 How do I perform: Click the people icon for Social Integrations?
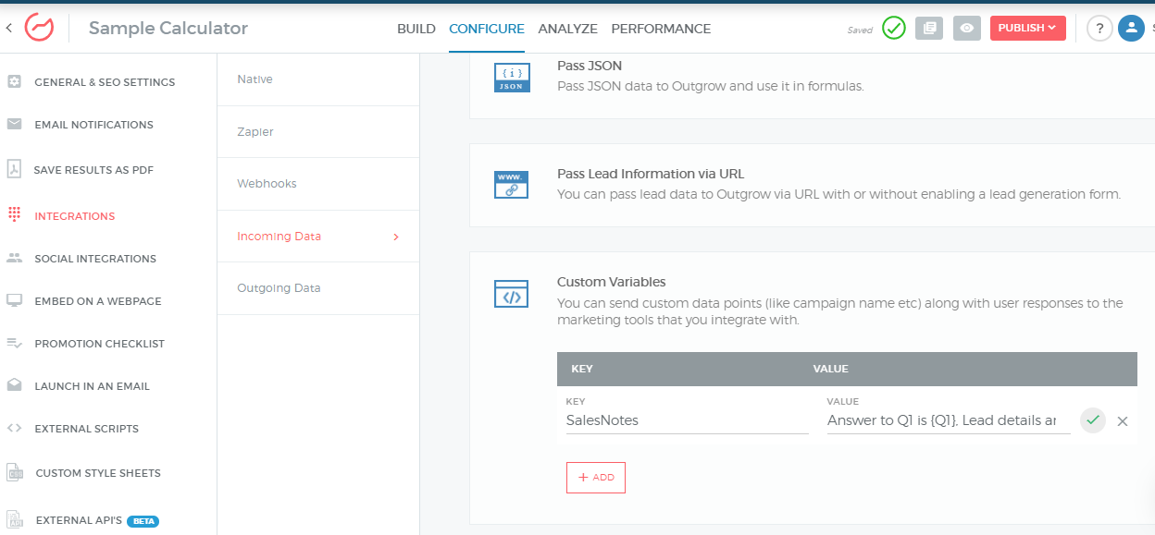[x=14, y=259]
